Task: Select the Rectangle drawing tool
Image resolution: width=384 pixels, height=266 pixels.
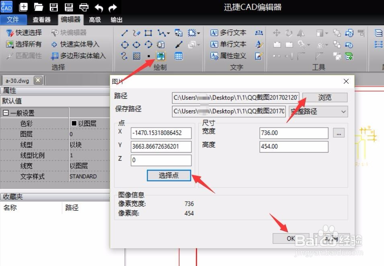Action: [x=148, y=33]
